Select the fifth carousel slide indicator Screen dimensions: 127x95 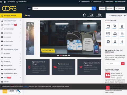[x=69, y=56]
